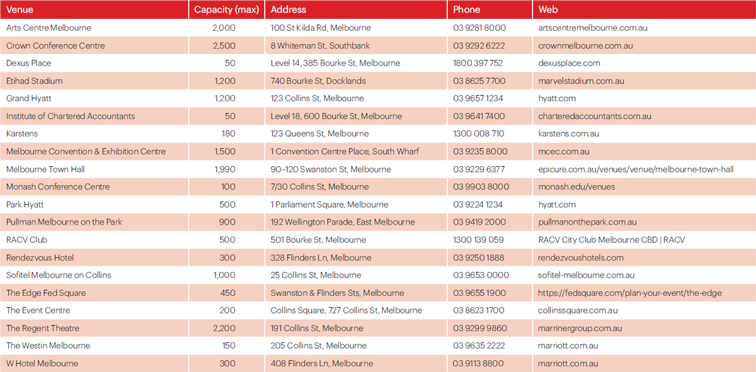Select Monash Conference Centre venue name
The image size is (756, 372).
(x=58, y=187)
